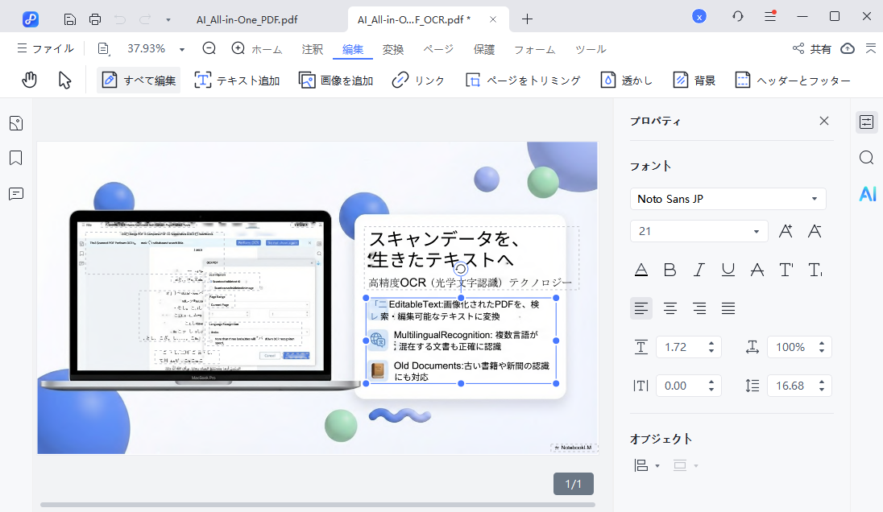
Task: Toggle bold formatting on selected text
Action: point(670,270)
